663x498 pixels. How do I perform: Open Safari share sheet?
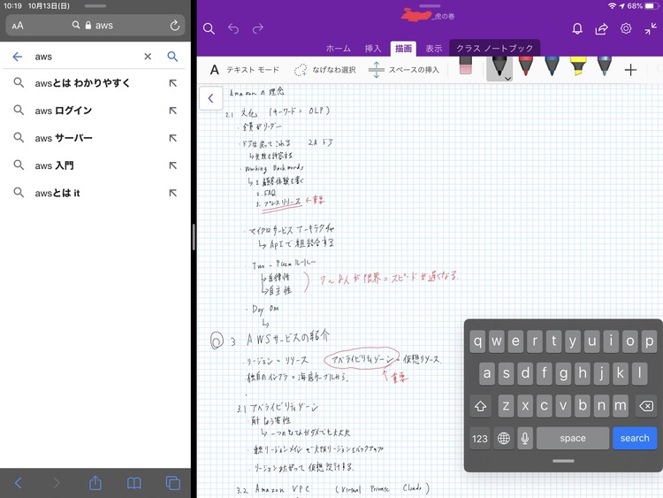coord(95,482)
